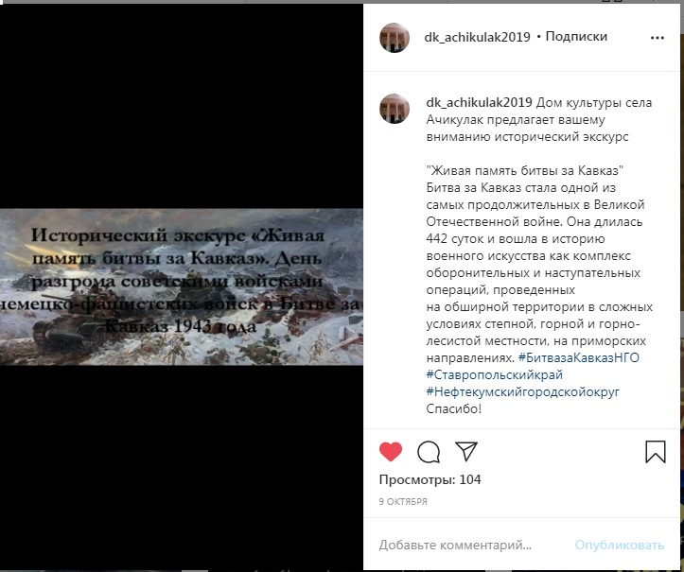The image size is (684, 572).
Task: Open comments via speech bubble icon
Action: point(429,452)
